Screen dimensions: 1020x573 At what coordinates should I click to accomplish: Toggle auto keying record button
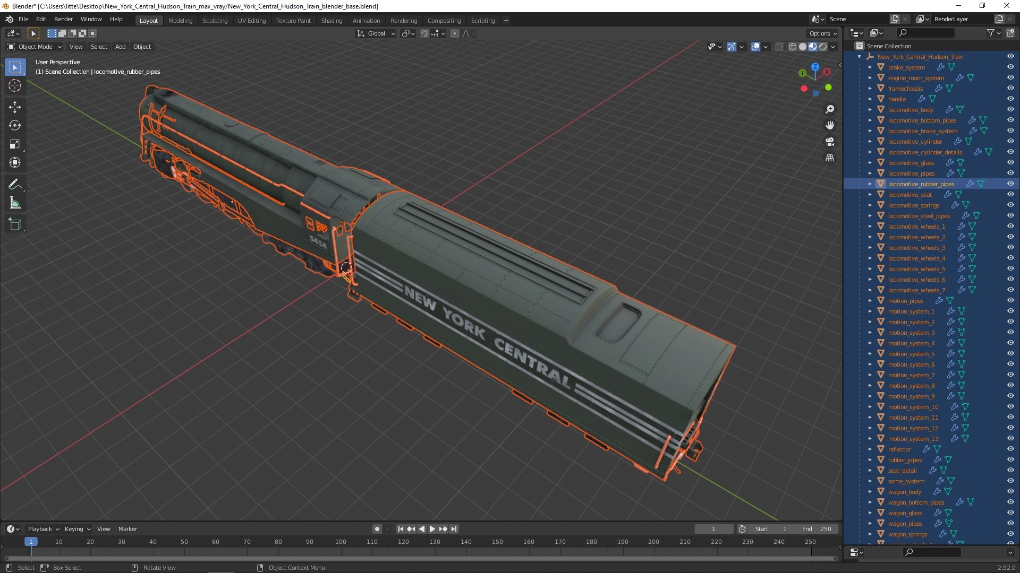377,529
